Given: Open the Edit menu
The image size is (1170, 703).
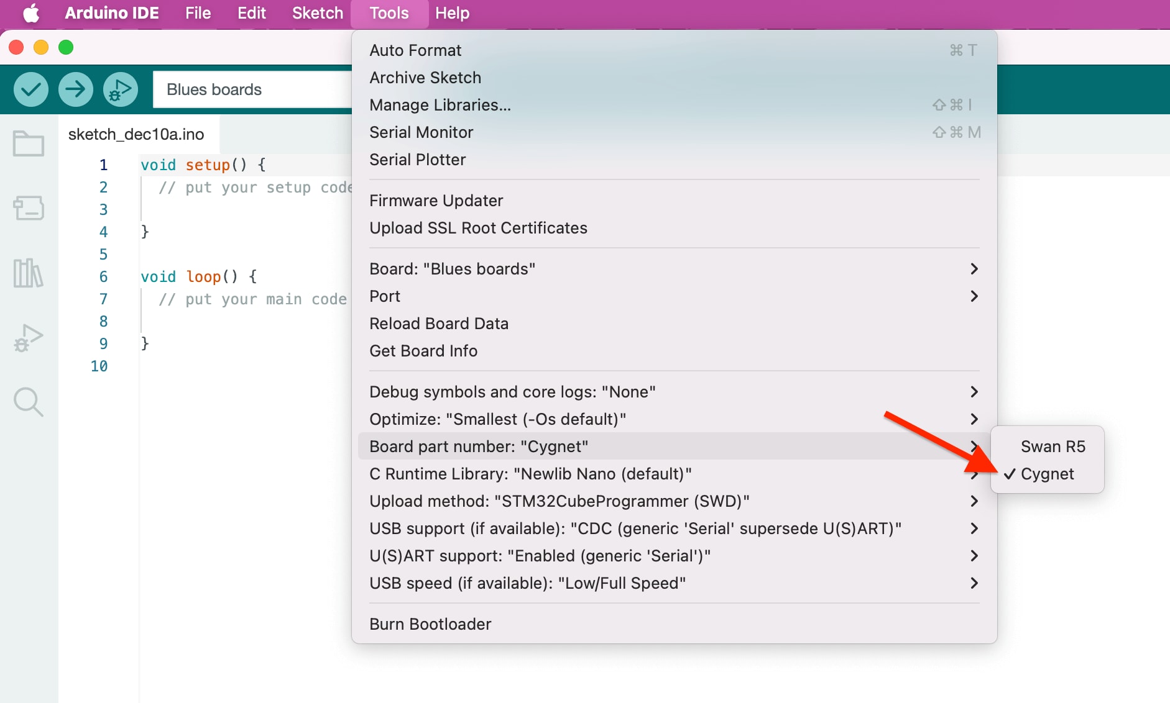Looking at the screenshot, I should pos(252,13).
